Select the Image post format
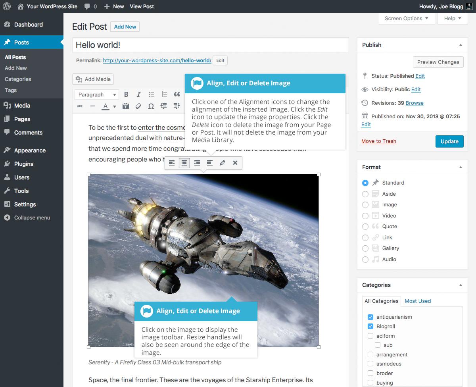 [x=365, y=205]
